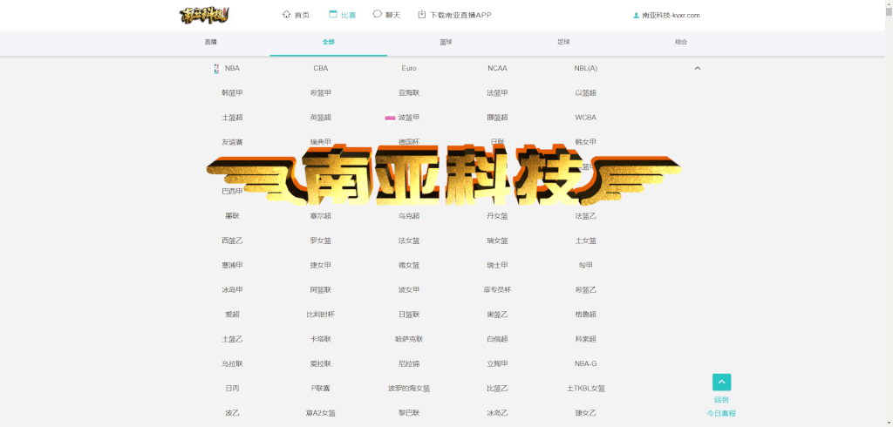Click 立陶甲 league entry
893x427 pixels.
pos(497,363)
